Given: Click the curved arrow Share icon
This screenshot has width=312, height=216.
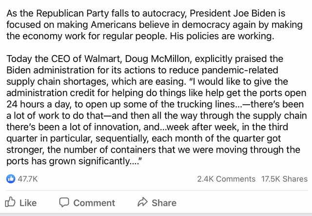Looking at the screenshot, I should pyautogui.click(x=142, y=202).
